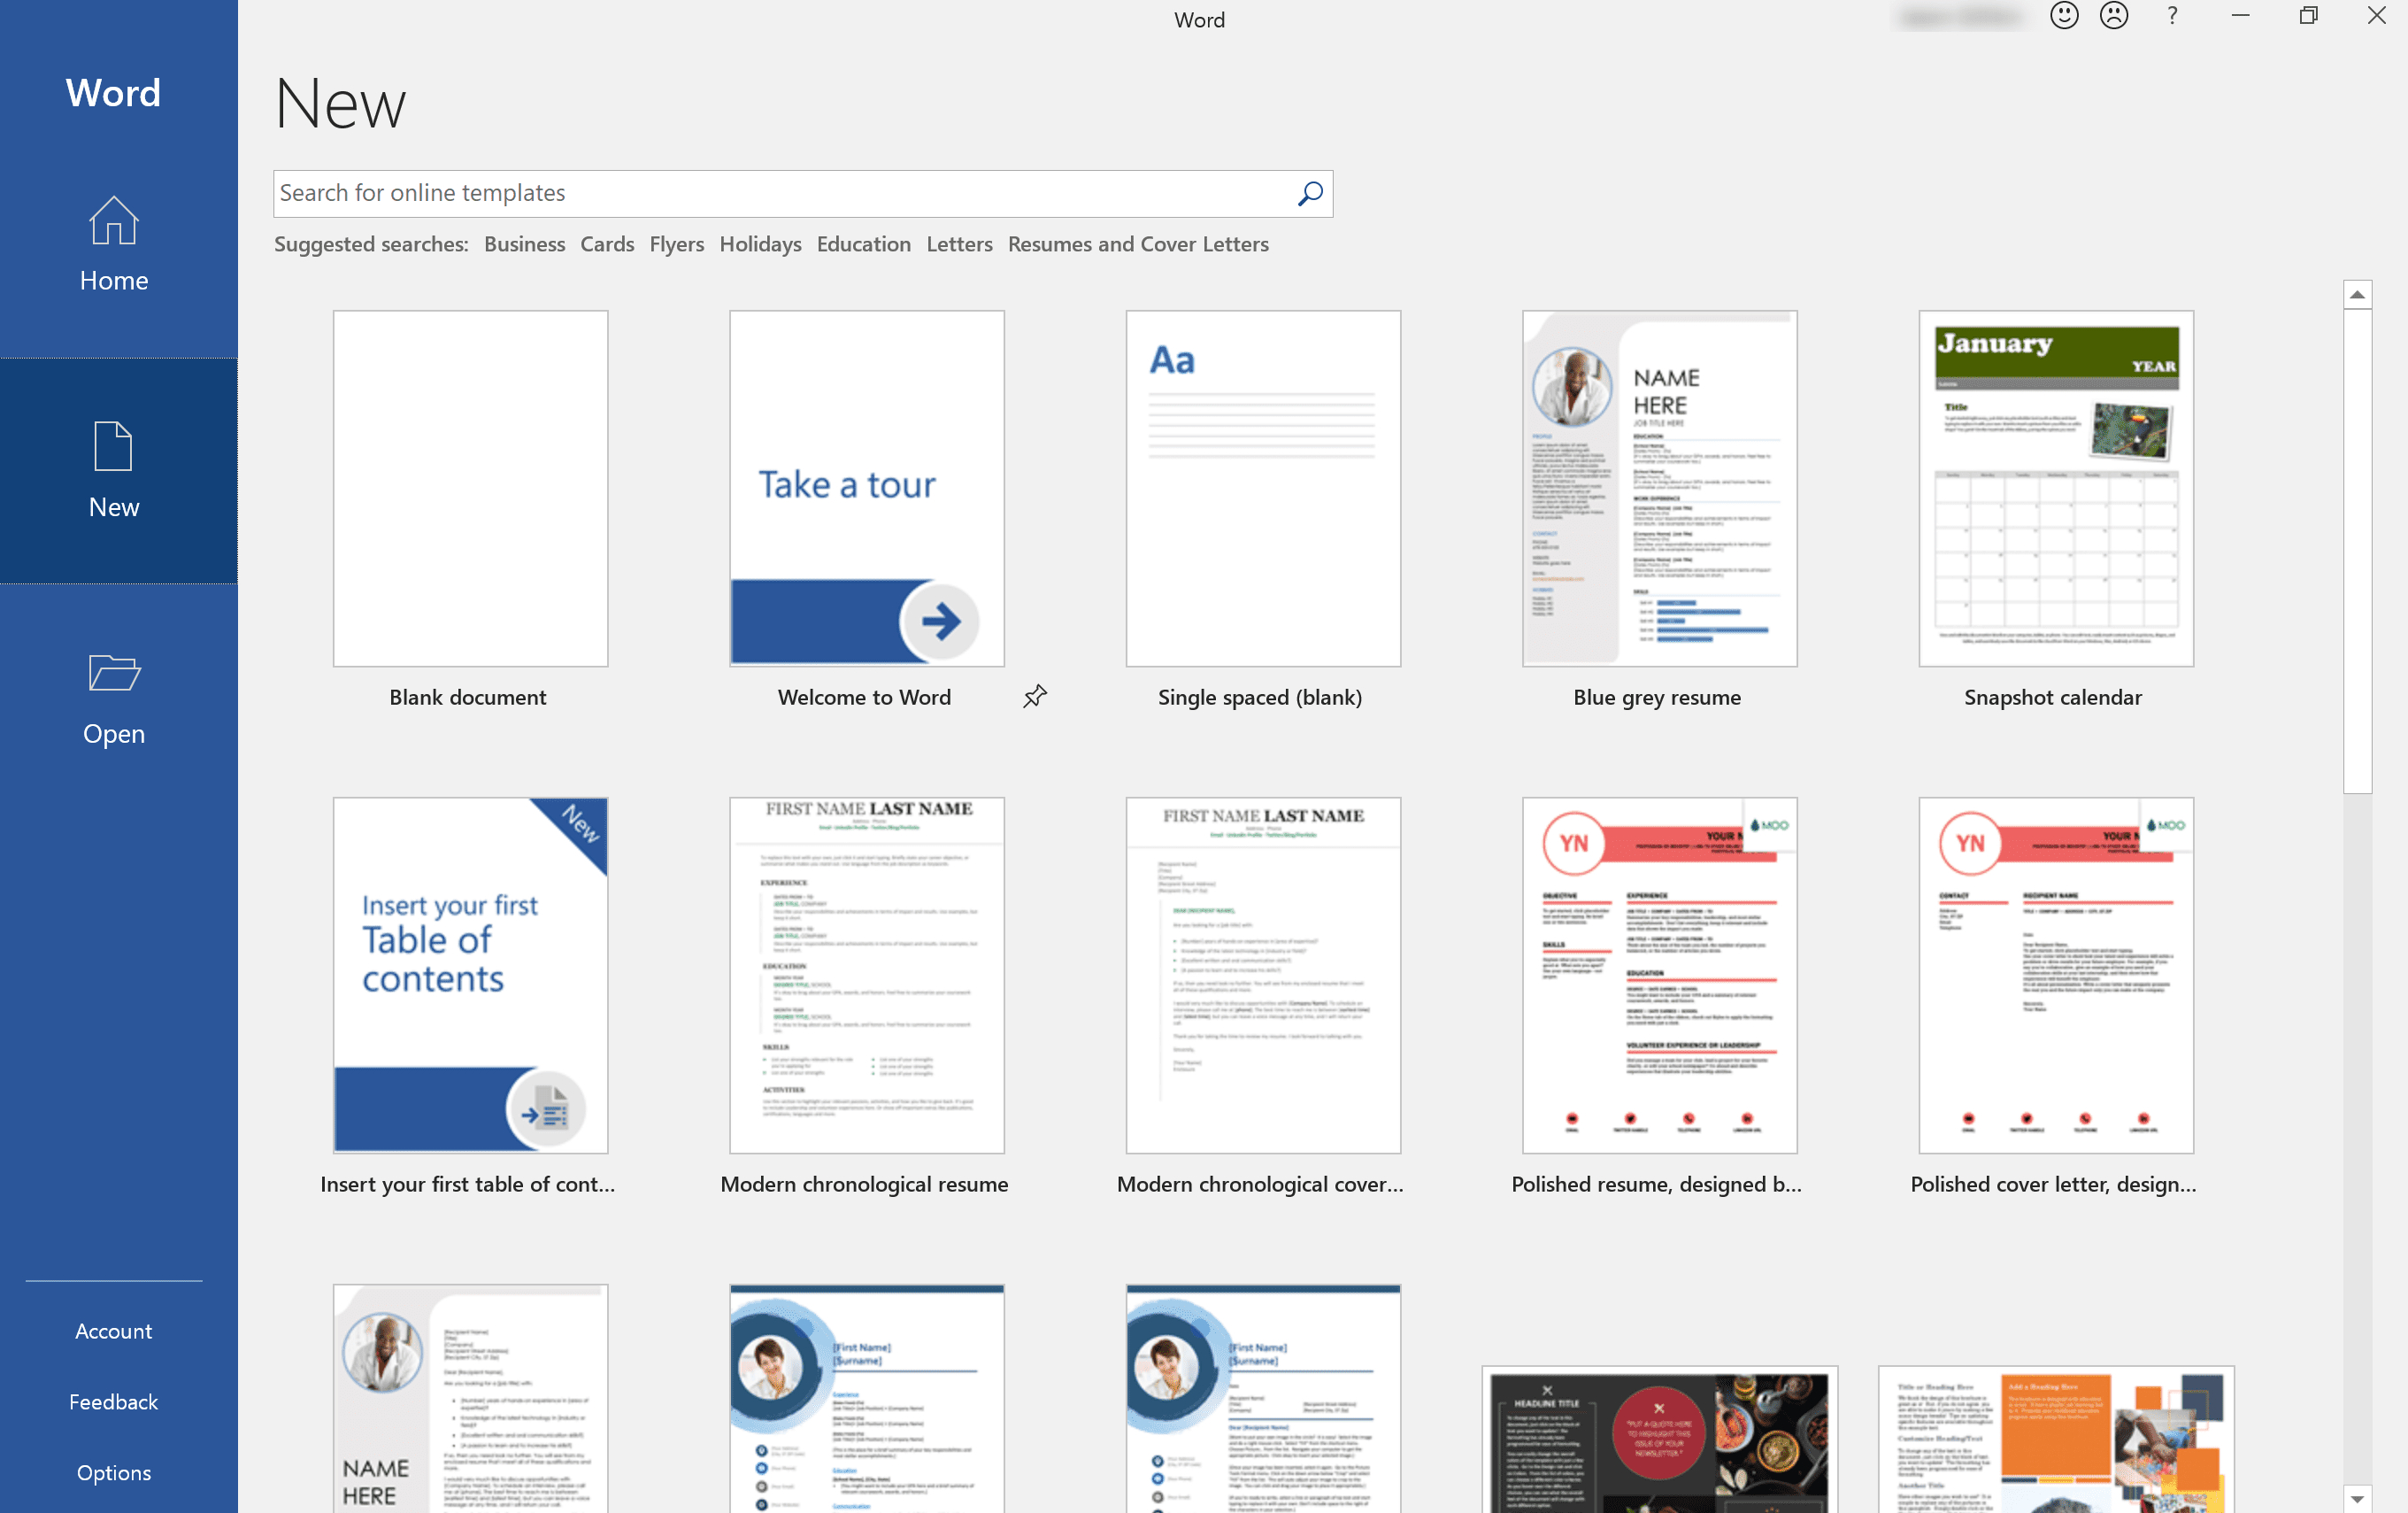Click the Home icon in sidebar

pos(113,243)
